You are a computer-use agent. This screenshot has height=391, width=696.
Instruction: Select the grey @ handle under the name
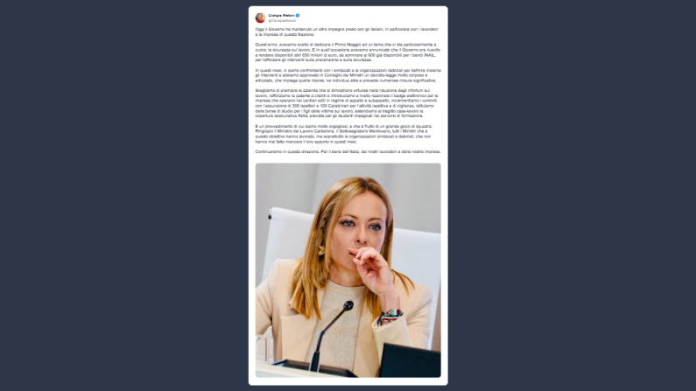(x=282, y=21)
